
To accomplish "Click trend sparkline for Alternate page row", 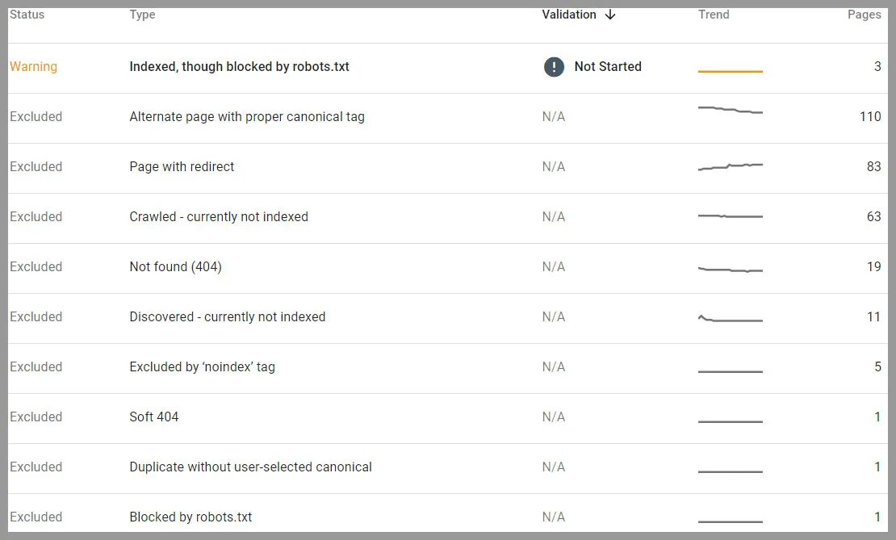I will click(731, 110).
